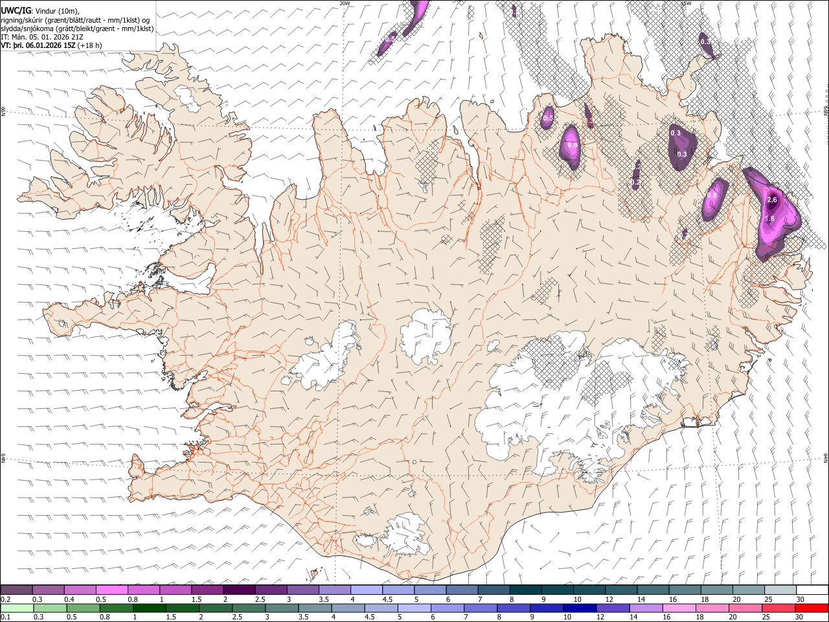Click the '2.6' snowfall value on the map
Viewport: 829px width, 622px height.
click(x=772, y=200)
